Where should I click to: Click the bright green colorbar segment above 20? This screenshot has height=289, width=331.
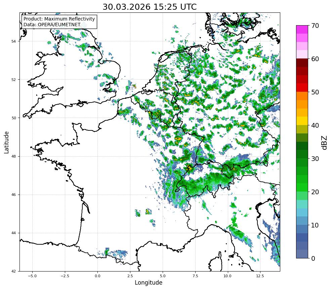pos(302,188)
